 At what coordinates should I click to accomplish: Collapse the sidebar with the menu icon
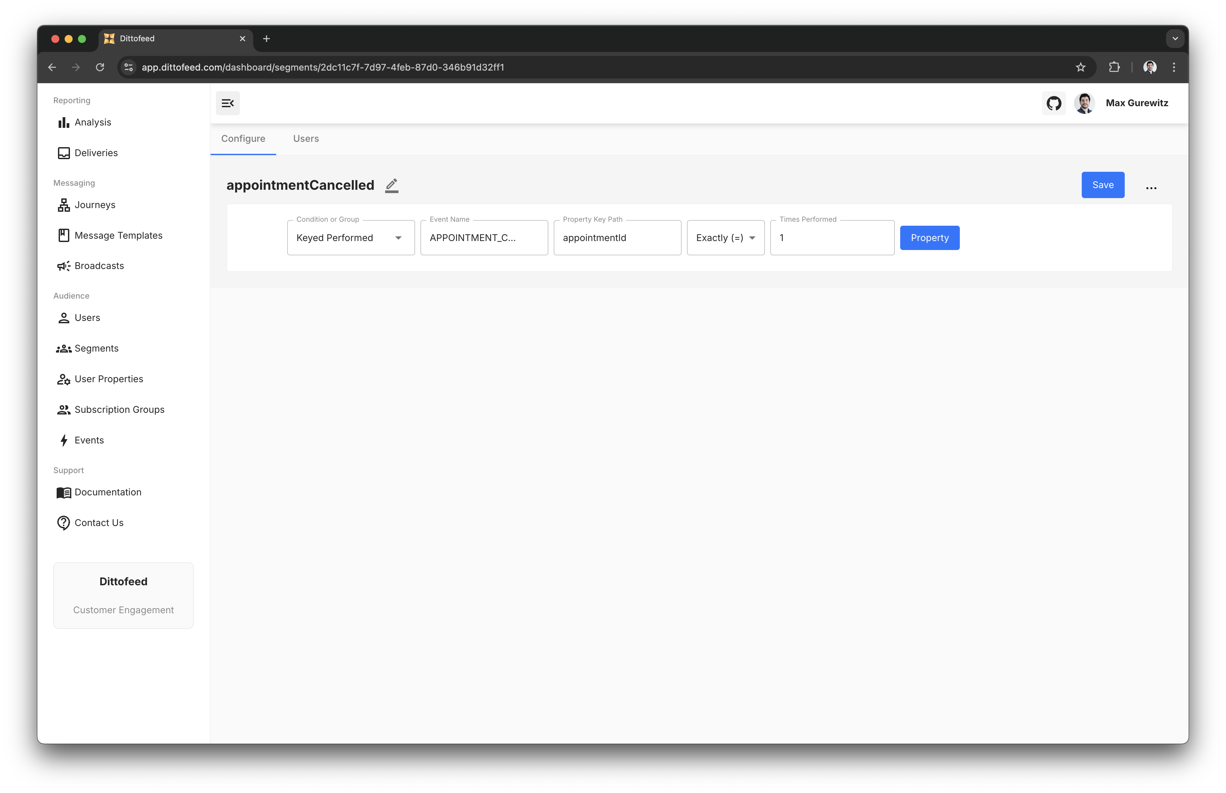[228, 104]
